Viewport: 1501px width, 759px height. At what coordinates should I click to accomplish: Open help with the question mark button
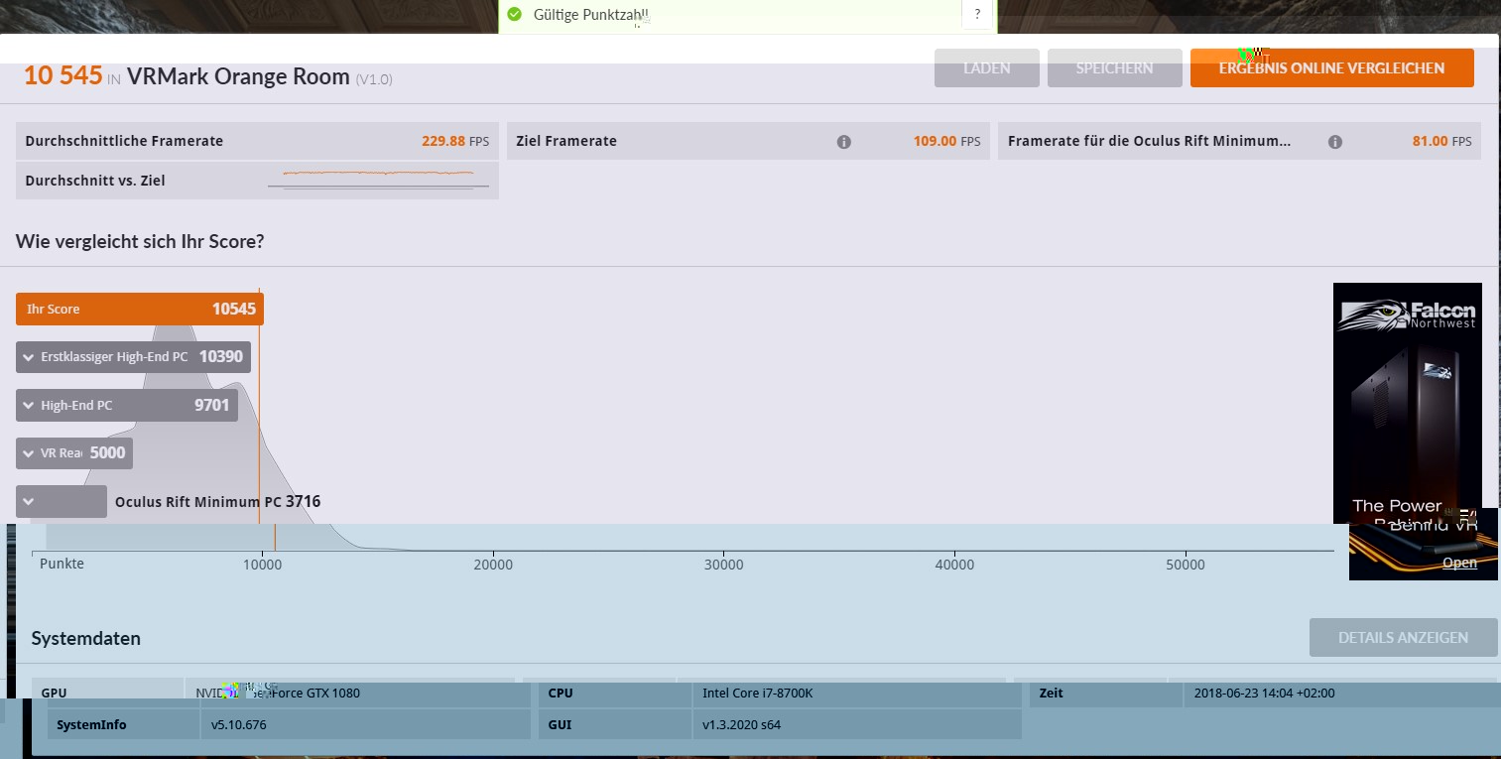[977, 15]
